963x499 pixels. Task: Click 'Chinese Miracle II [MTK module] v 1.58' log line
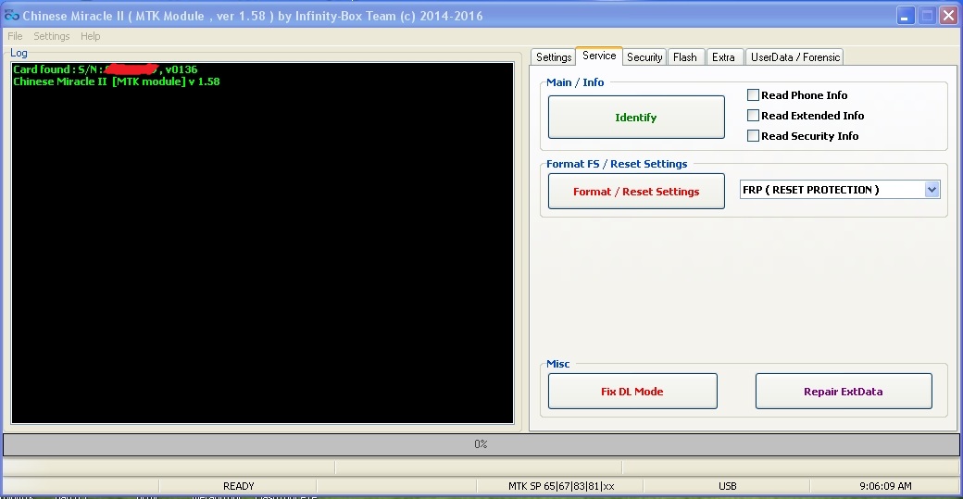[116, 81]
